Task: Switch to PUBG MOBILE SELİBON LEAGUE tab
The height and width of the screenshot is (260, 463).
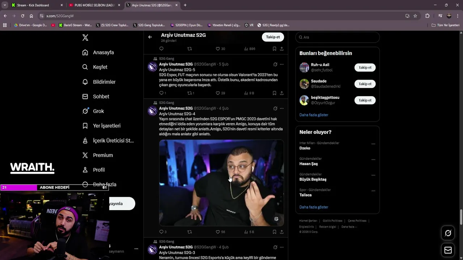Action: (94, 5)
